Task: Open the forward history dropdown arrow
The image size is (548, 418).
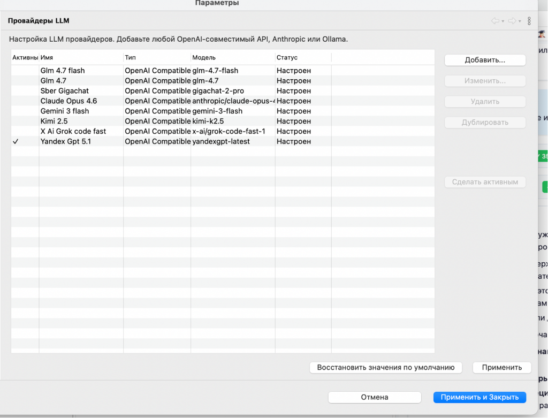Action: click(x=520, y=21)
